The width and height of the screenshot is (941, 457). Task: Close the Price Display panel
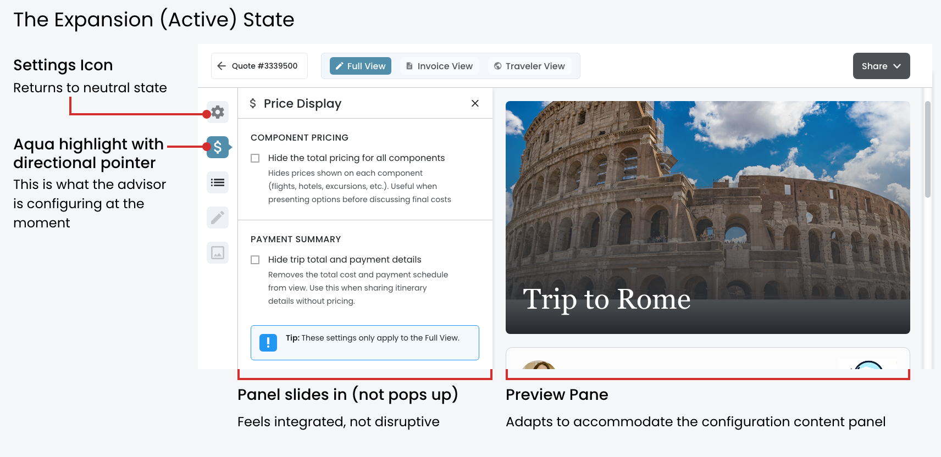pyautogui.click(x=475, y=103)
